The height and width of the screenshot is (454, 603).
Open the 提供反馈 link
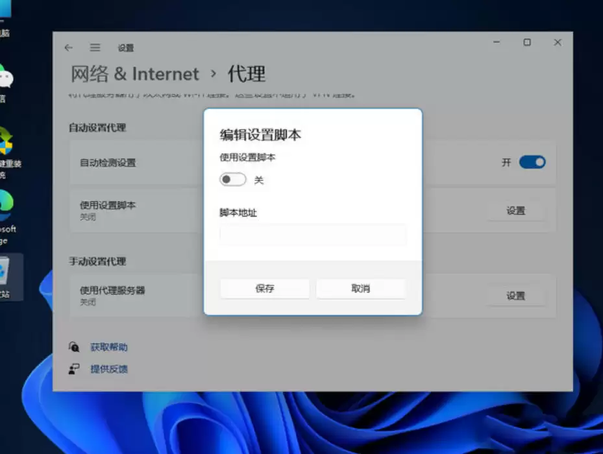[x=108, y=369]
